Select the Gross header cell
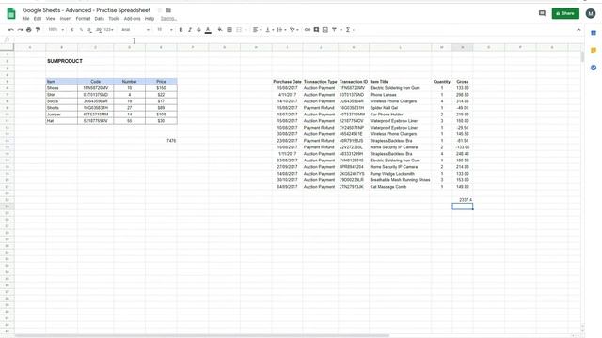 (x=462, y=82)
